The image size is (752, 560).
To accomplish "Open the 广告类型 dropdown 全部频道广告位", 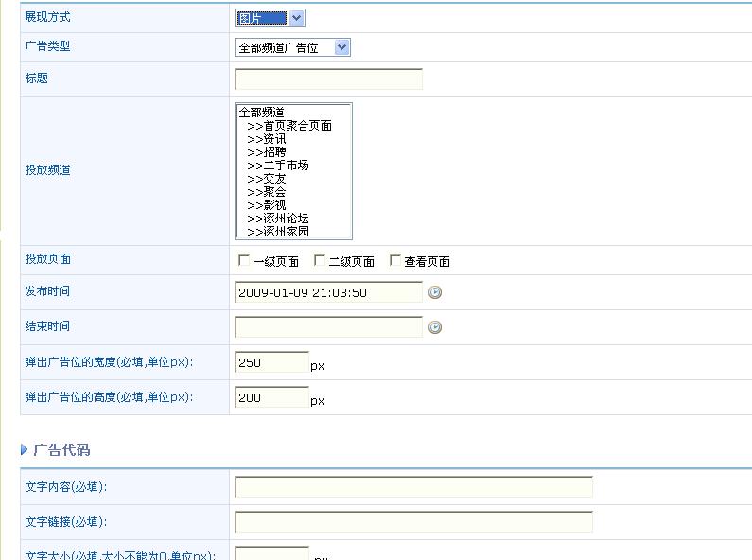I will [x=292, y=47].
